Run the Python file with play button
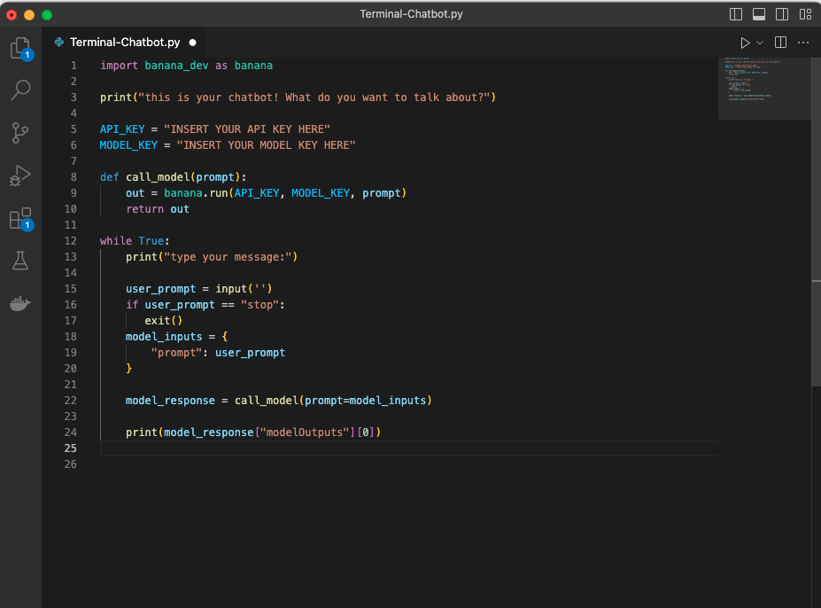Screen dimensions: 821x608 coord(745,43)
